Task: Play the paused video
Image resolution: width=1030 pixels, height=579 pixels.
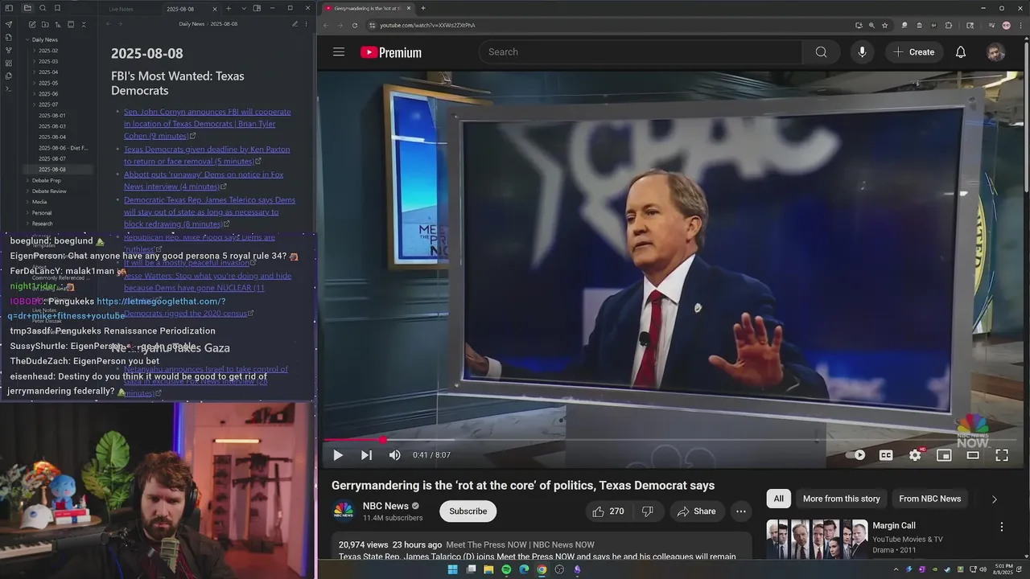Action: [x=338, y=455]
